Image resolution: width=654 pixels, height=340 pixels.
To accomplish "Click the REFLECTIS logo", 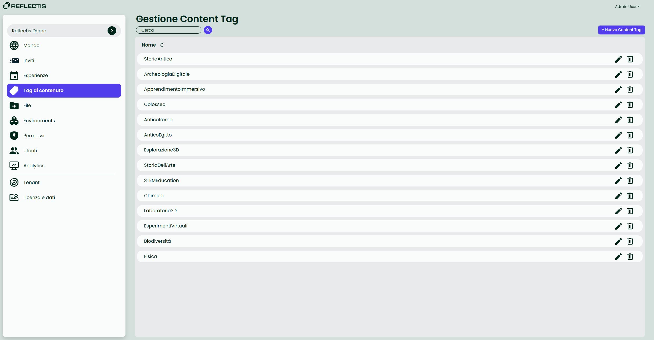I will pyautogui.click(x=24, y=6).
